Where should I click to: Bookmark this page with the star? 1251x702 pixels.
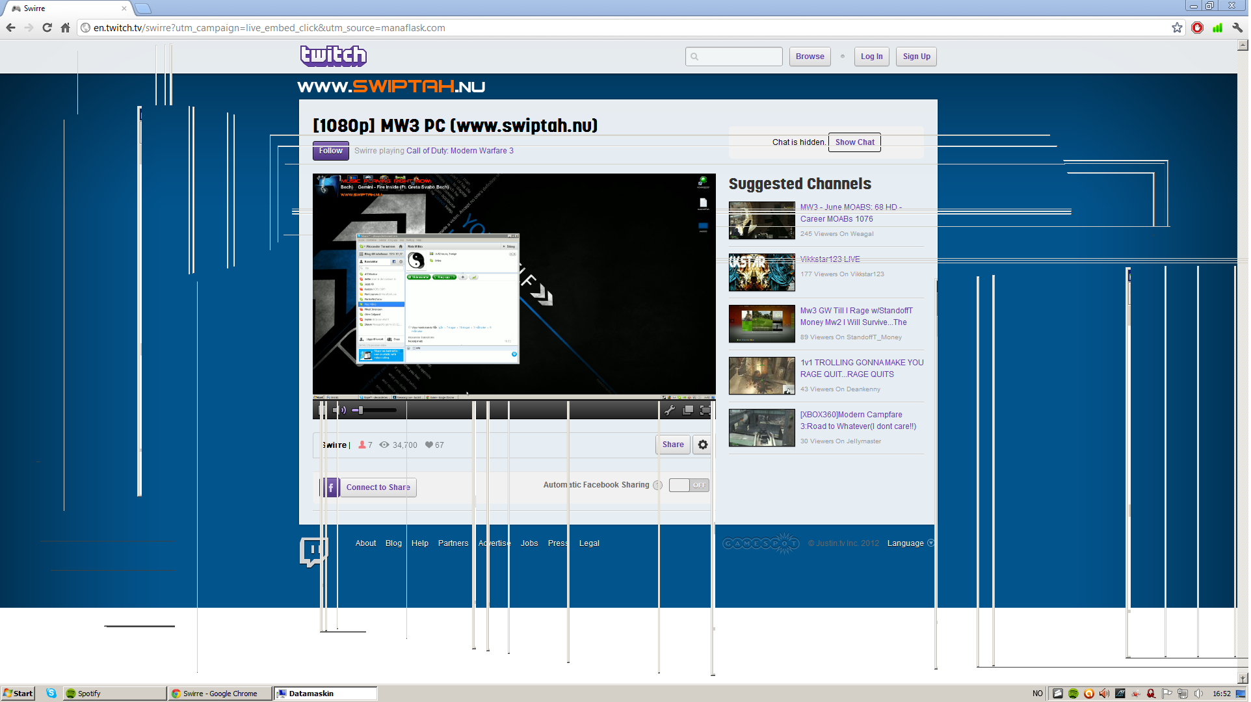tap(1177, 28)
